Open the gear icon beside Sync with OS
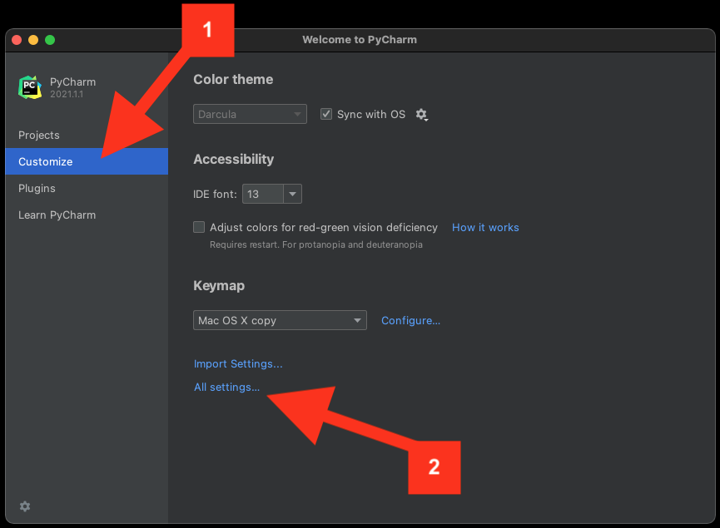Viewport: 720px width, 528px height. pyautogui.click(x=421, y=115)
